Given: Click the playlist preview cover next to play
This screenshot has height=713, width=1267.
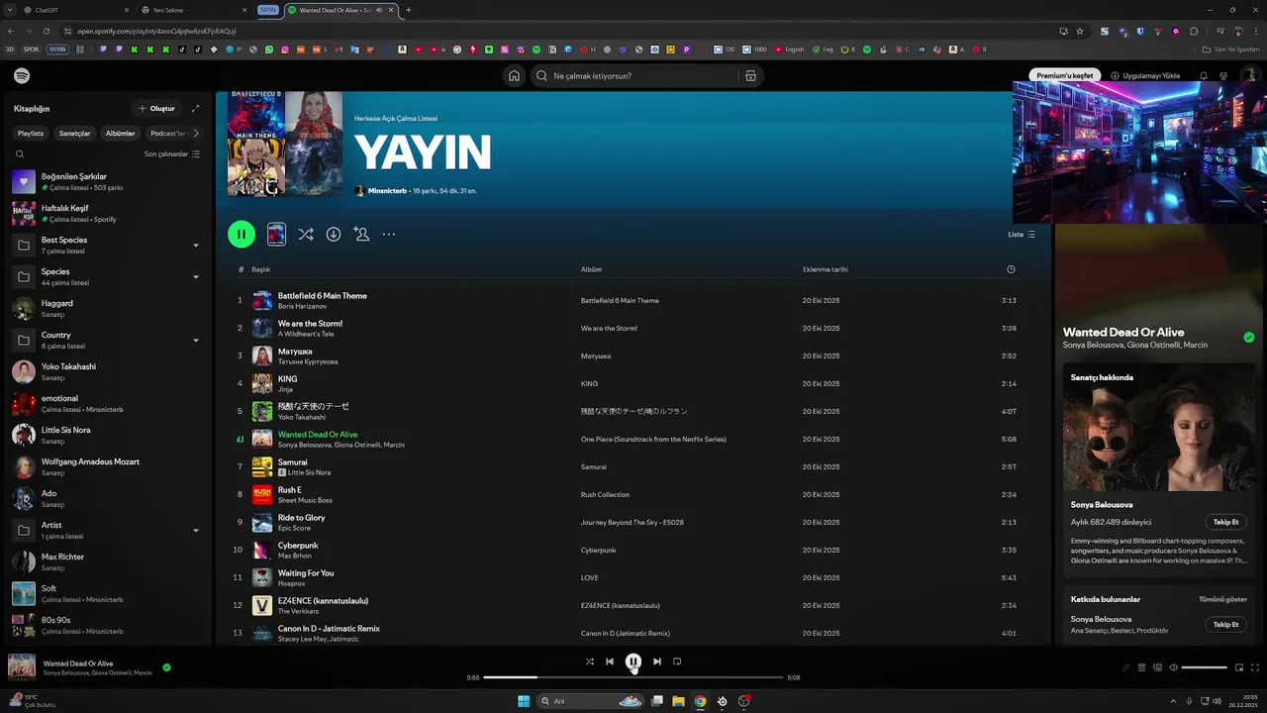Looking at the screenshot, I should tap(276, 235).
